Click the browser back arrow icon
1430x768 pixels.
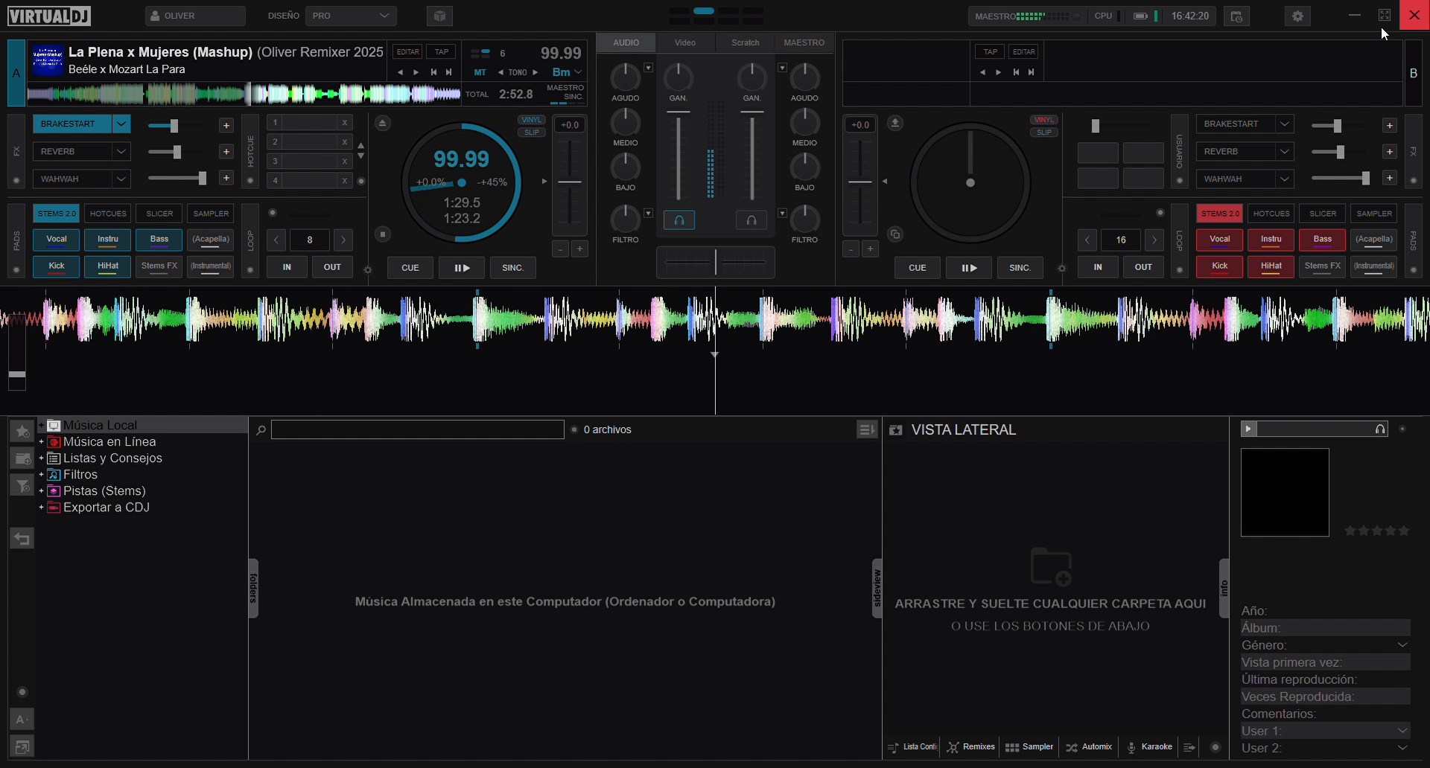pos(22,538)
